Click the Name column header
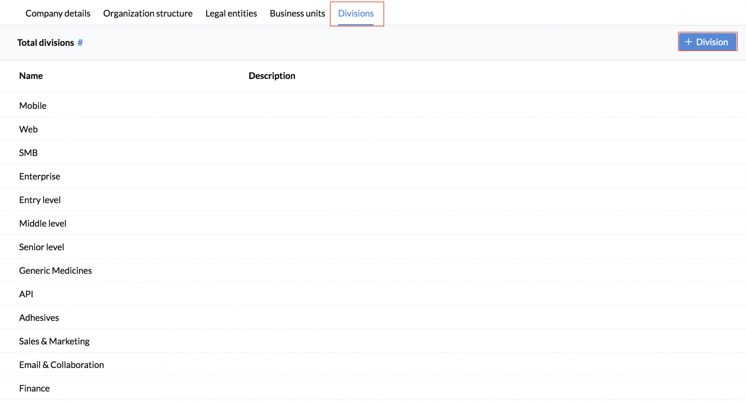 [x=31, y=76]
